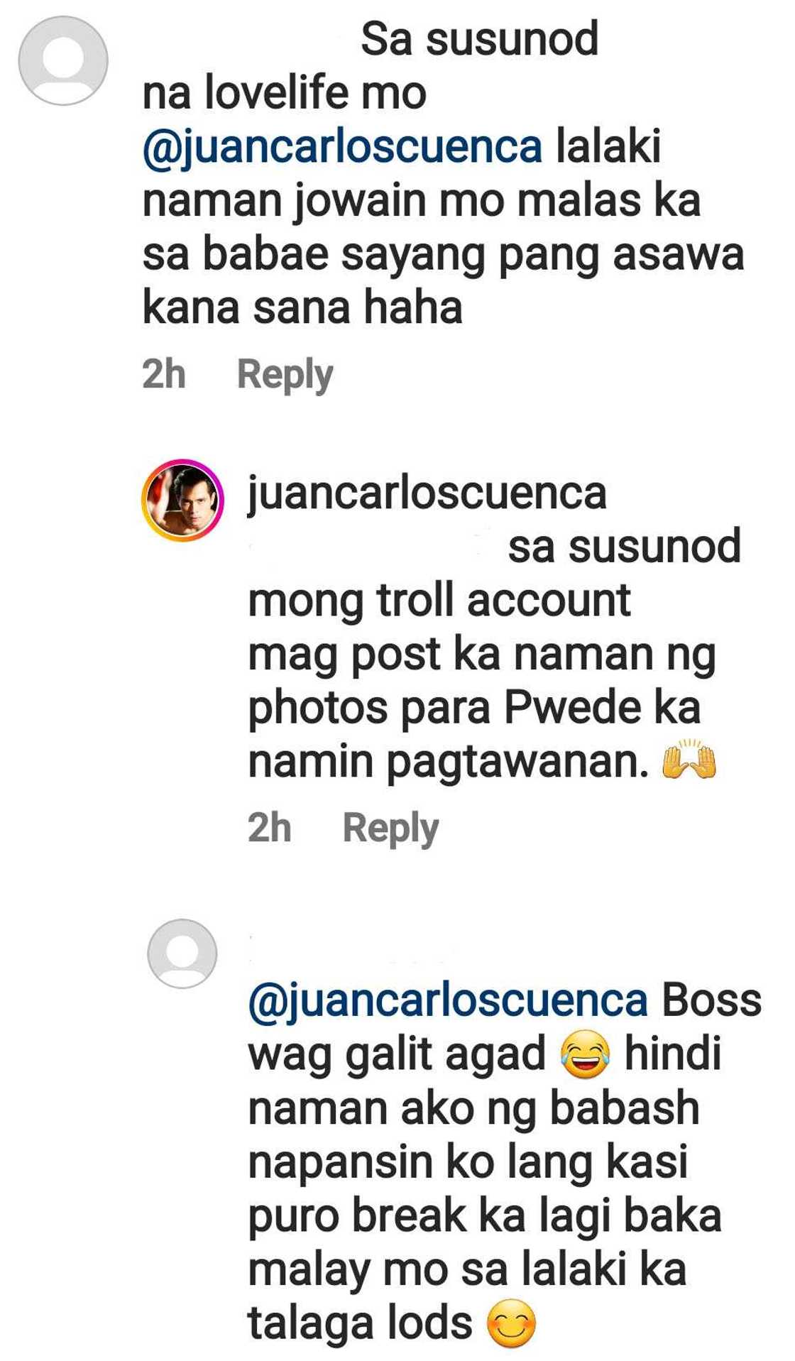The image size is (795, 1361).
Task: Open @juancarloscuenca mention in the lovelife comment
Action: (x=343, y=148)
